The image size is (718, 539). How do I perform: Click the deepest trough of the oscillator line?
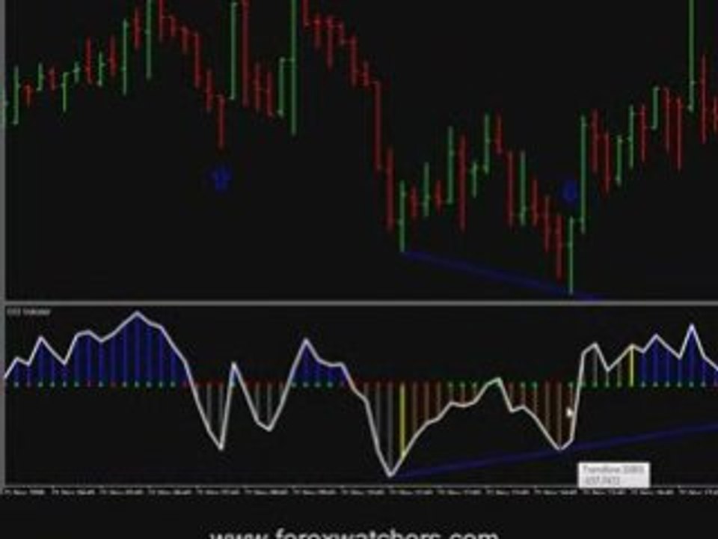point(390,475)
